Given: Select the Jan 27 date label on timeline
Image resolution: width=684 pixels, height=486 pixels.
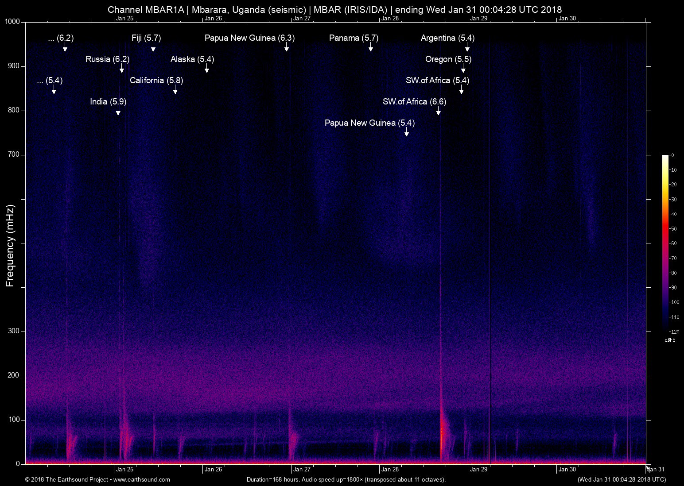Looking at the screenshot, I should 301,469.
